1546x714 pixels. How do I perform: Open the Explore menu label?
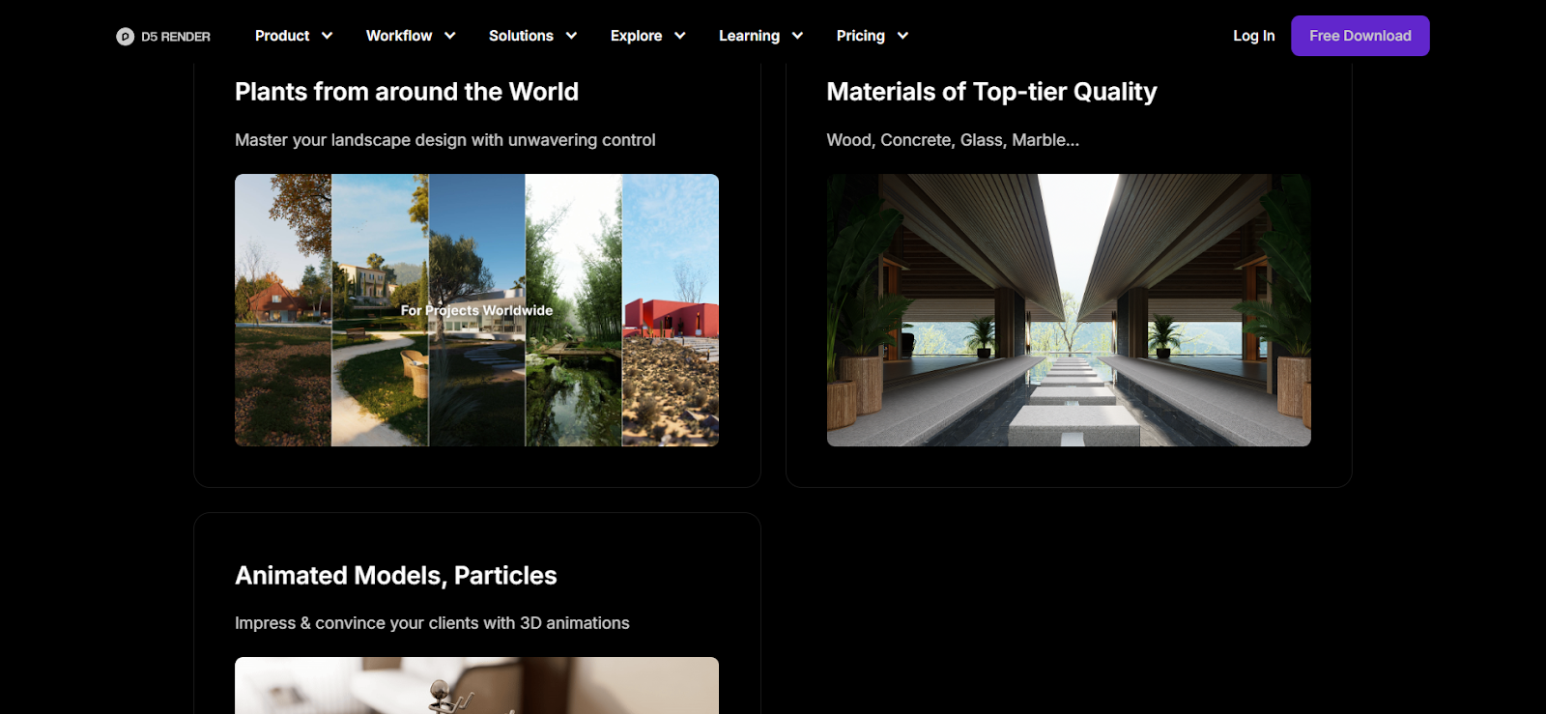[636, 36]
